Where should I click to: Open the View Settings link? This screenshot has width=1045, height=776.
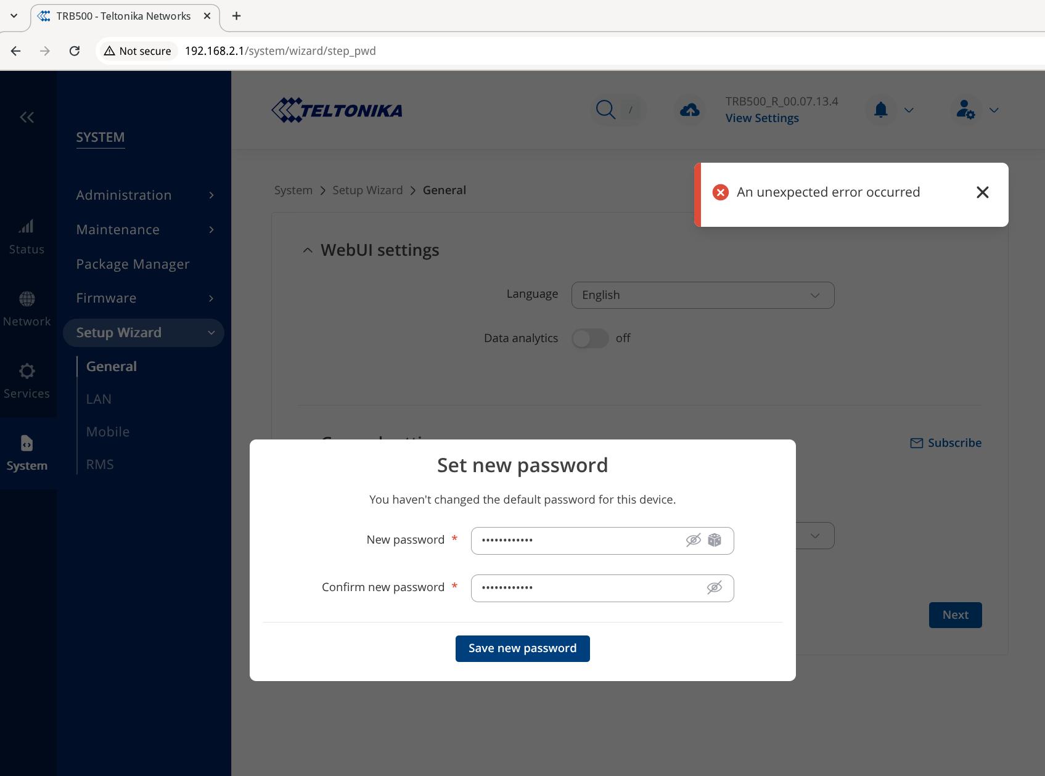[x=762, y=118]
